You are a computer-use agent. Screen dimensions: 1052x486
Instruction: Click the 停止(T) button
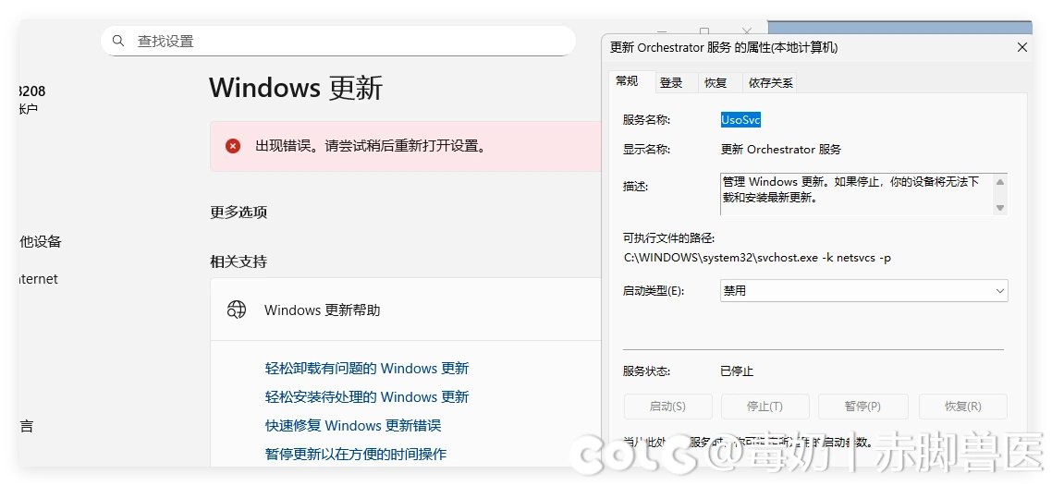(765, 407)
